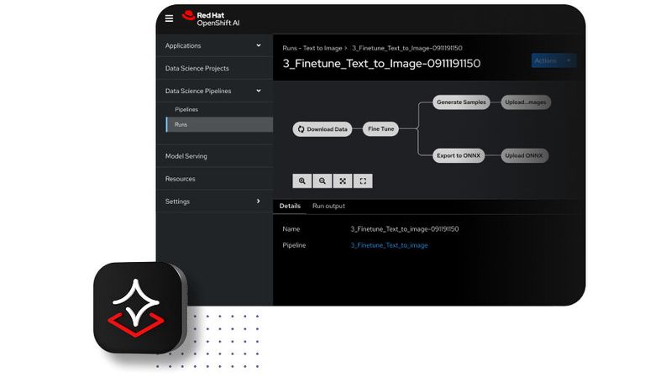Click the Name value 3_Finetune_Text_to_image-0911191150
671x377 pixels.
click(405, 229)
